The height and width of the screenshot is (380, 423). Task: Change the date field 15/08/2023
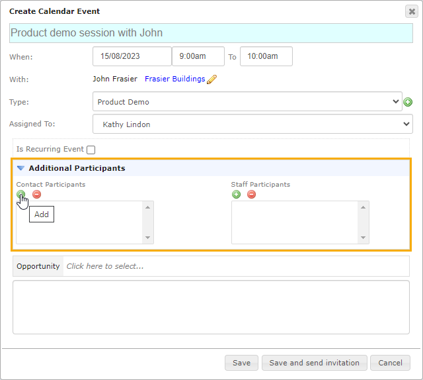coord(132,56)
